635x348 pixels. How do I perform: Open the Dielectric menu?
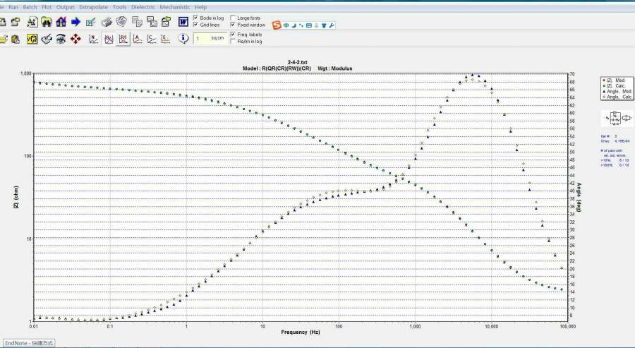tap(143, 7)
